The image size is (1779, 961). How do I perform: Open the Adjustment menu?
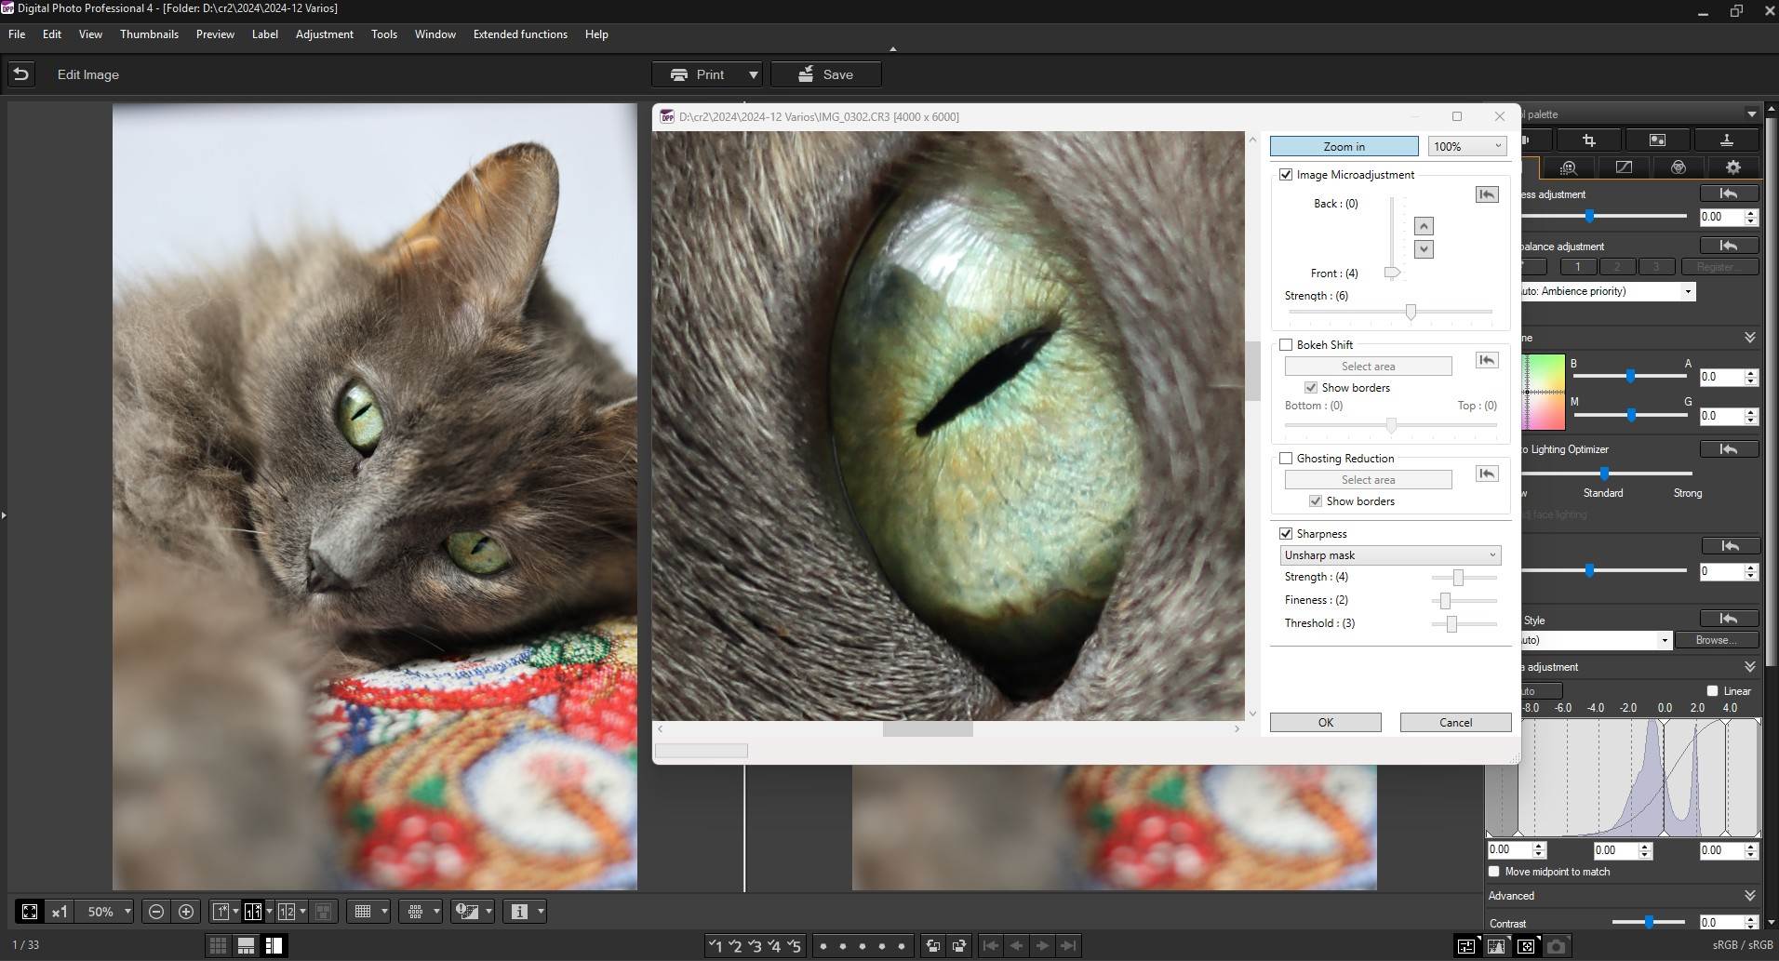(324, 34)
